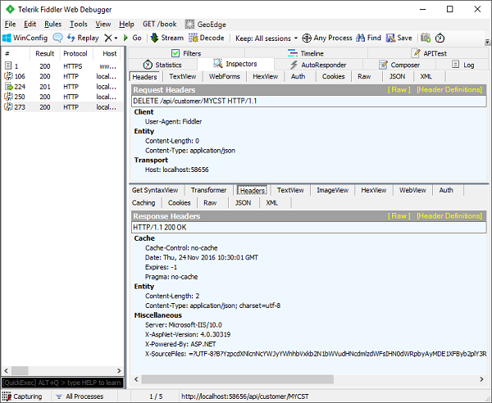Image resolution: width=492 pixels, height=403 pixels.
Task: Click Header Definitions link in Request Headers
Action: pos(449,89)
